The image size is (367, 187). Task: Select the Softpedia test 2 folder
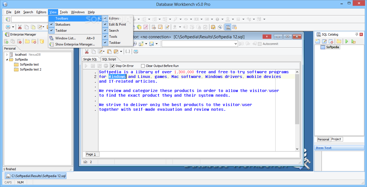click(x=31, y=69)
